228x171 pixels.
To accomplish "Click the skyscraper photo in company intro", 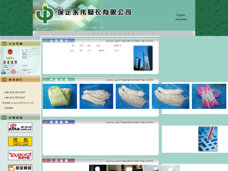I will click(143, 58).
